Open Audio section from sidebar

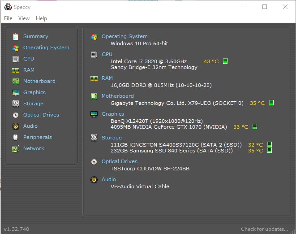click(30, 126)
